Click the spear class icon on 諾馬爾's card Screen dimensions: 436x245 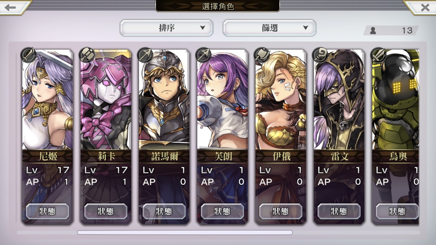pyautogui.click(x=145, y=55)
